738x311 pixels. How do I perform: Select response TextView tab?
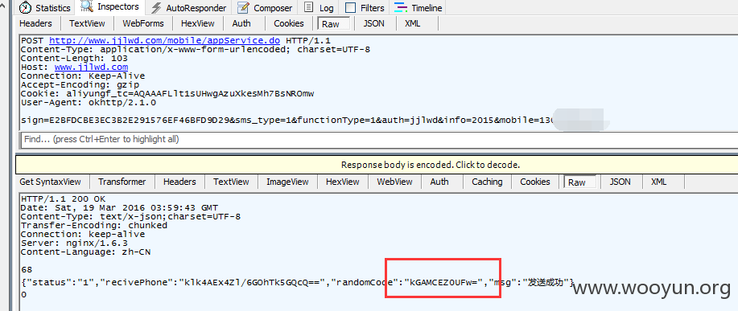(231, 182)
